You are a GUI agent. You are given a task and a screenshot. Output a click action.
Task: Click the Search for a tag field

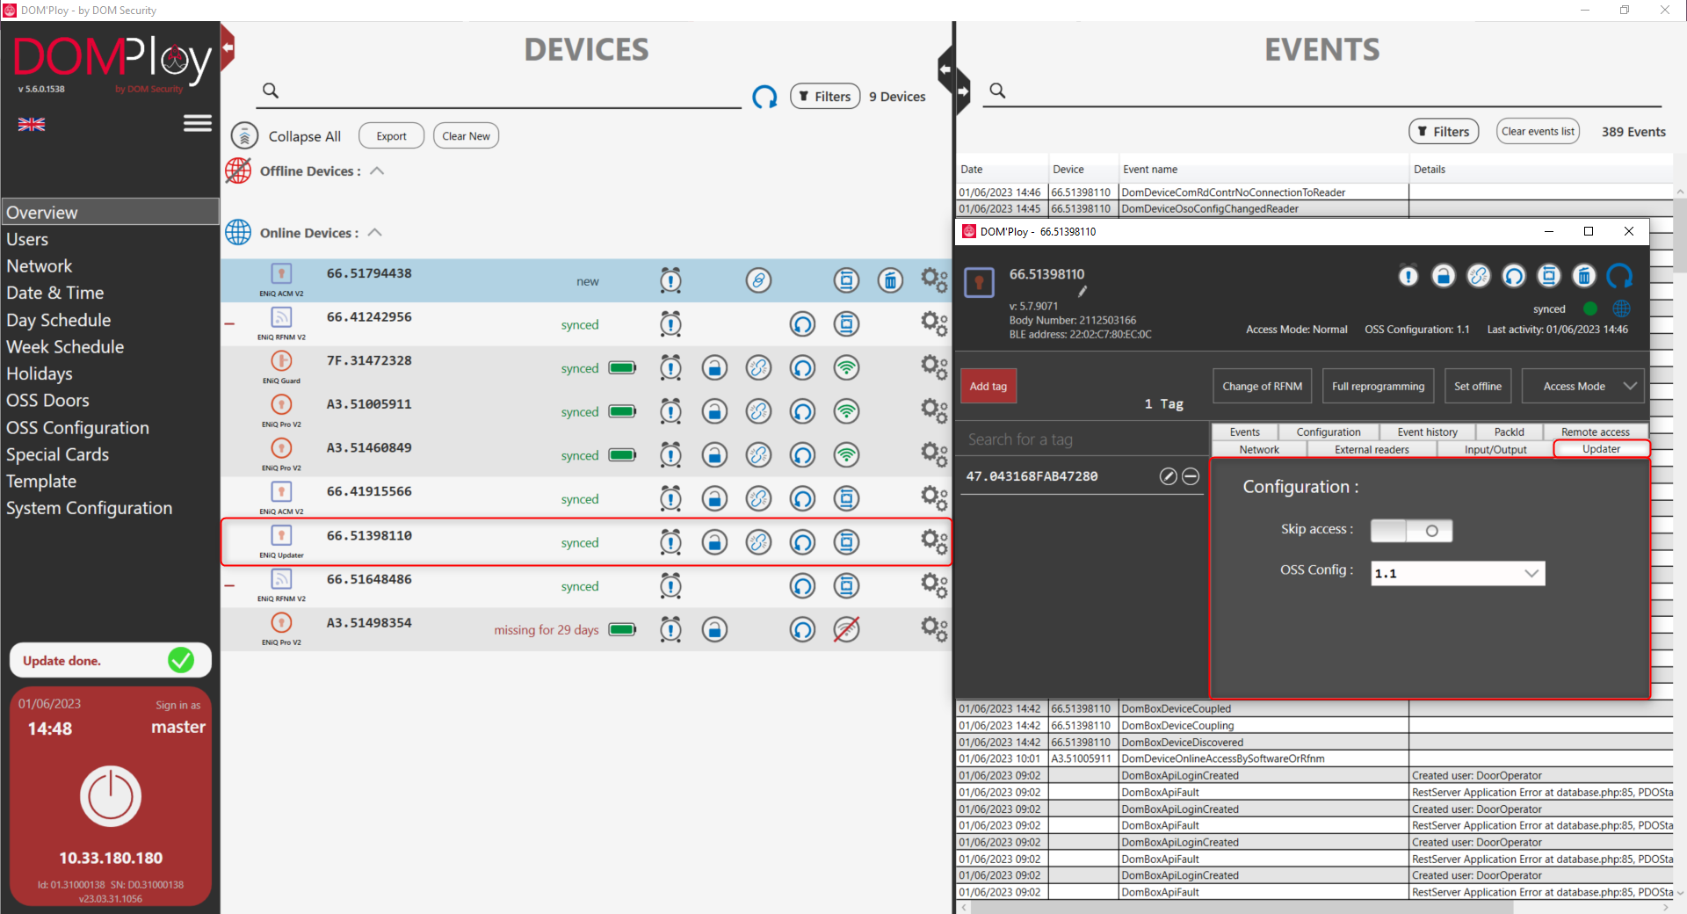pyautogui.click(x=1082, y=439)
